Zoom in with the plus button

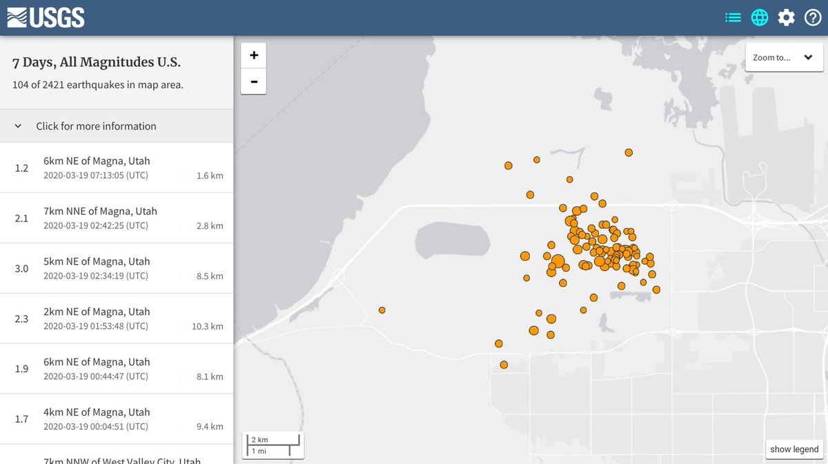click(253, 55)
